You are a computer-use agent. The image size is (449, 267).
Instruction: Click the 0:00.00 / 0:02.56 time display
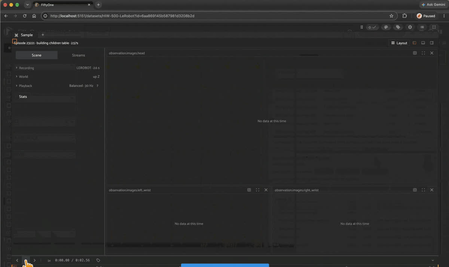72,260
